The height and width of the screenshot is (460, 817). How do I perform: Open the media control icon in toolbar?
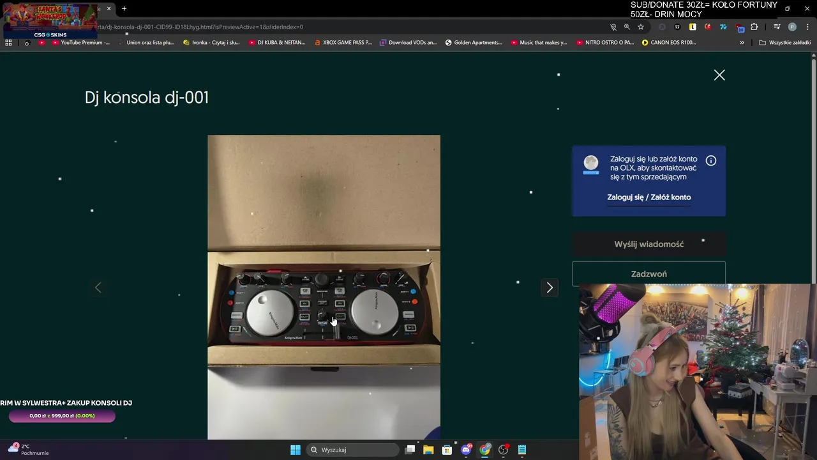point(777,27)
